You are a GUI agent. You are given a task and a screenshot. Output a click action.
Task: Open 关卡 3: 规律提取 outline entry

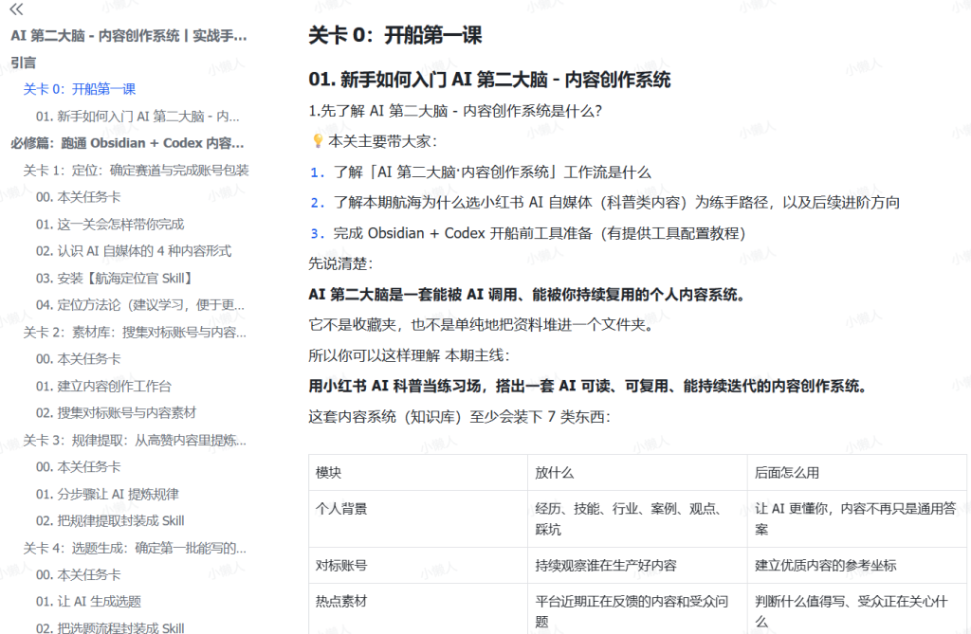(135, 441)
